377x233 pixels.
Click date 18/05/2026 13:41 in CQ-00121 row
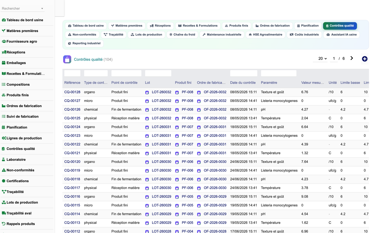[x=243, y=153]
